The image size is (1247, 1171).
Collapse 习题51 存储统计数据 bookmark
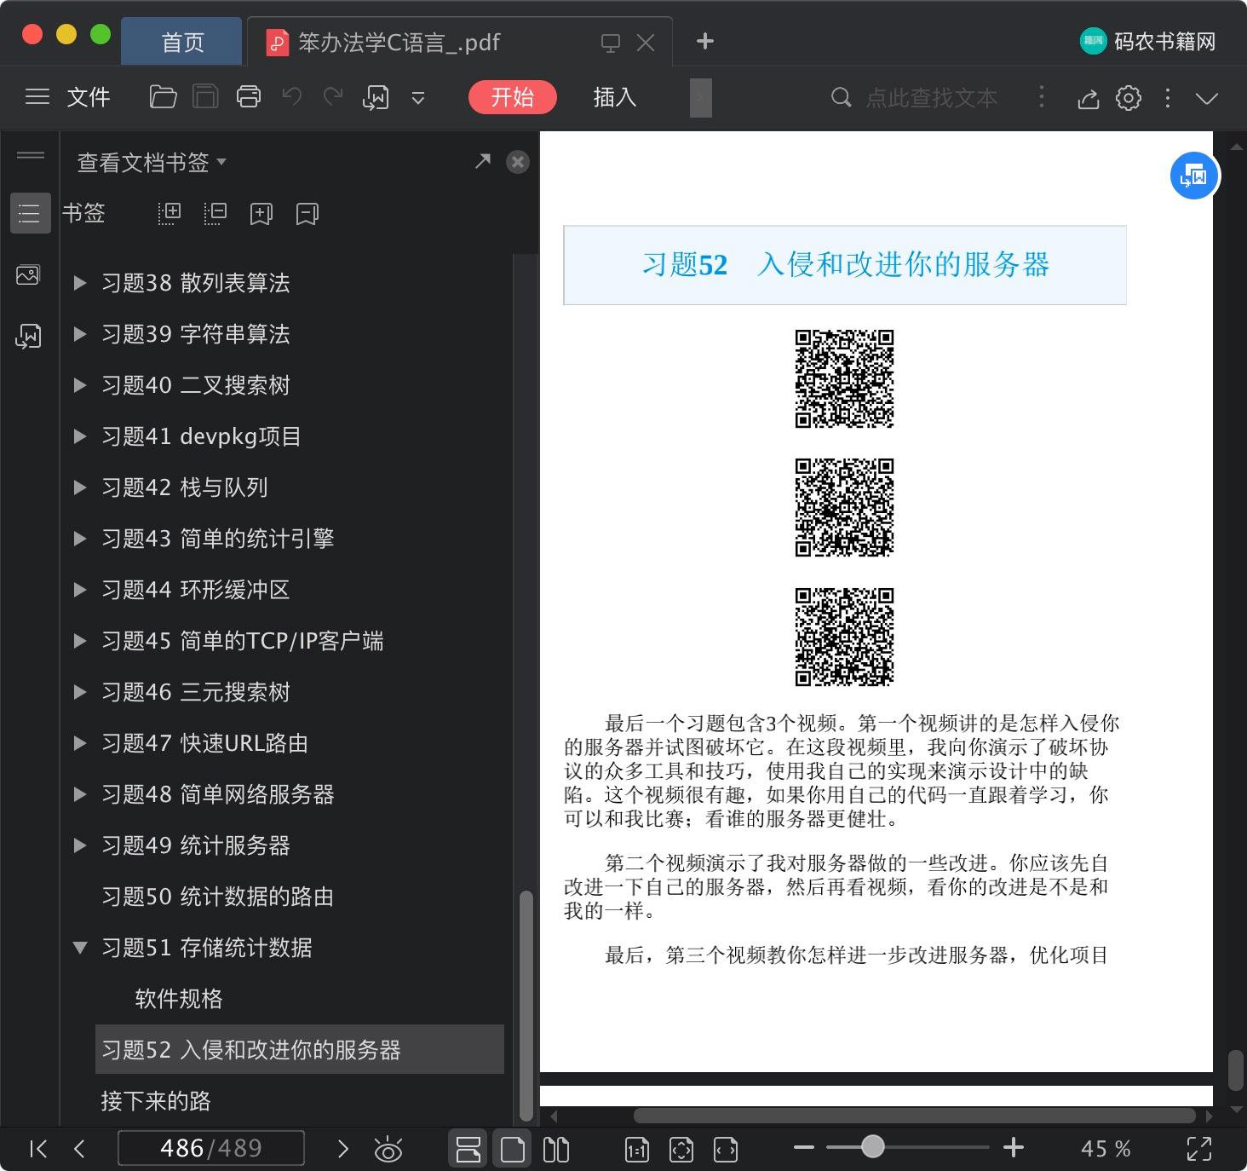coord(80,947)
